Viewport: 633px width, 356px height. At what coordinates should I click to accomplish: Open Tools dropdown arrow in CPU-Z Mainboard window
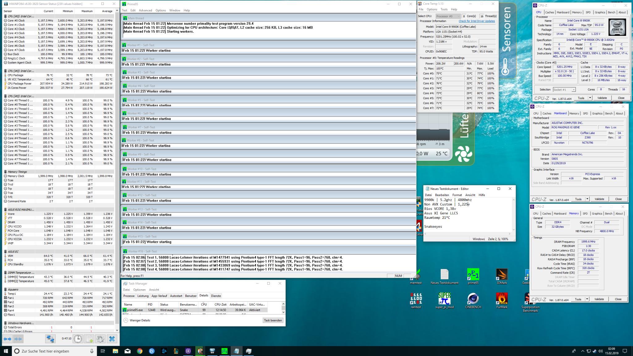pyautogui.click(x=587, y=199)
